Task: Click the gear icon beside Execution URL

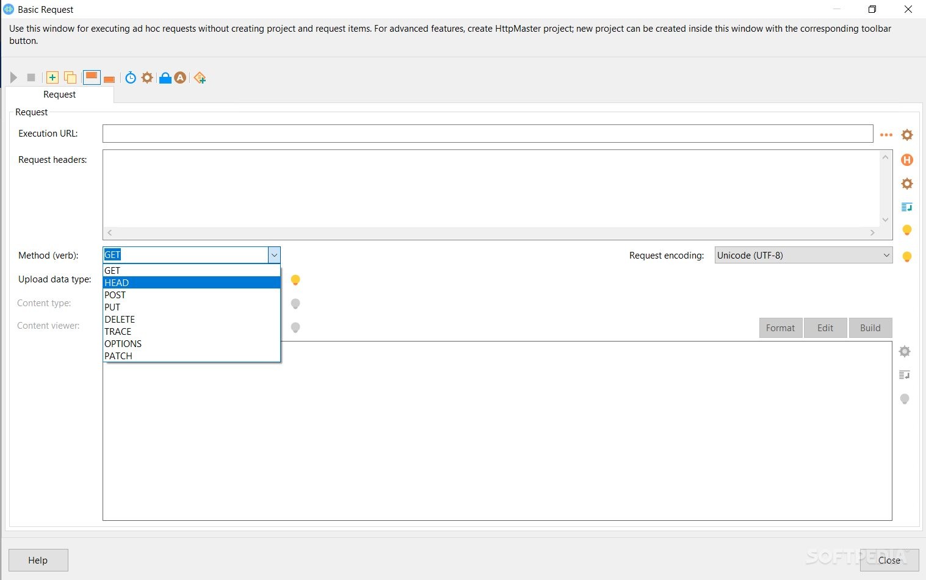Action: (907, 135)
